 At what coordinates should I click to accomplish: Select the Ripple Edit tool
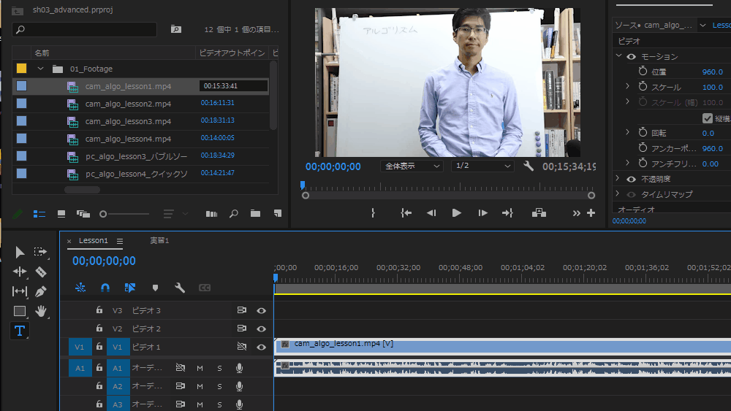click(19, 272)
